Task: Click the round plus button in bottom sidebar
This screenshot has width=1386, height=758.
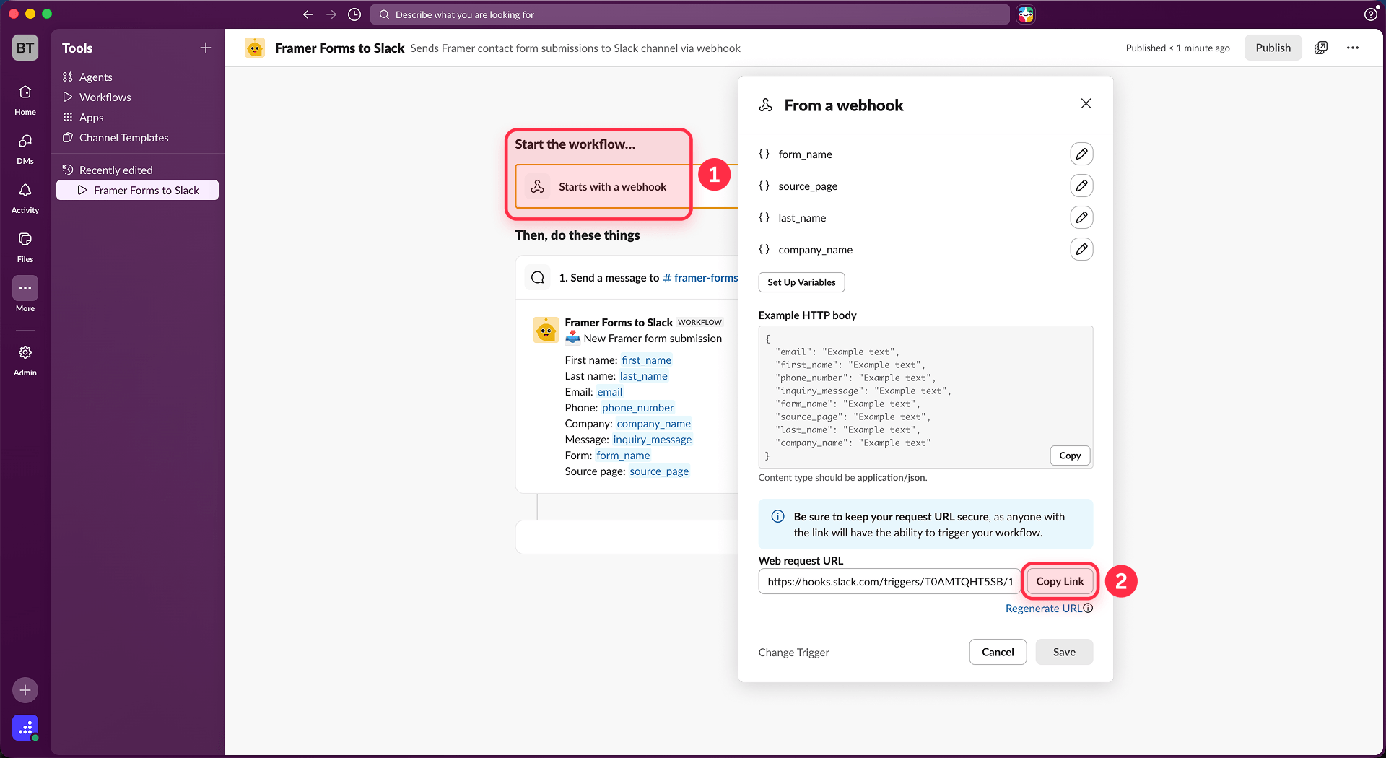Action: click(25, 690)
